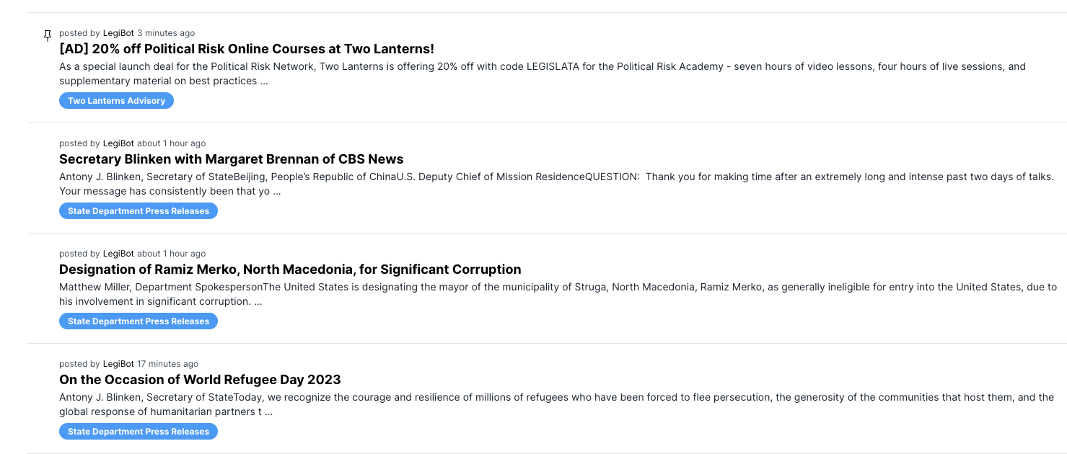The height and width of the screenshot is (454, 1067).
Task: Click the '3 minutes ago' timestamp
Action: coord(166,33)
